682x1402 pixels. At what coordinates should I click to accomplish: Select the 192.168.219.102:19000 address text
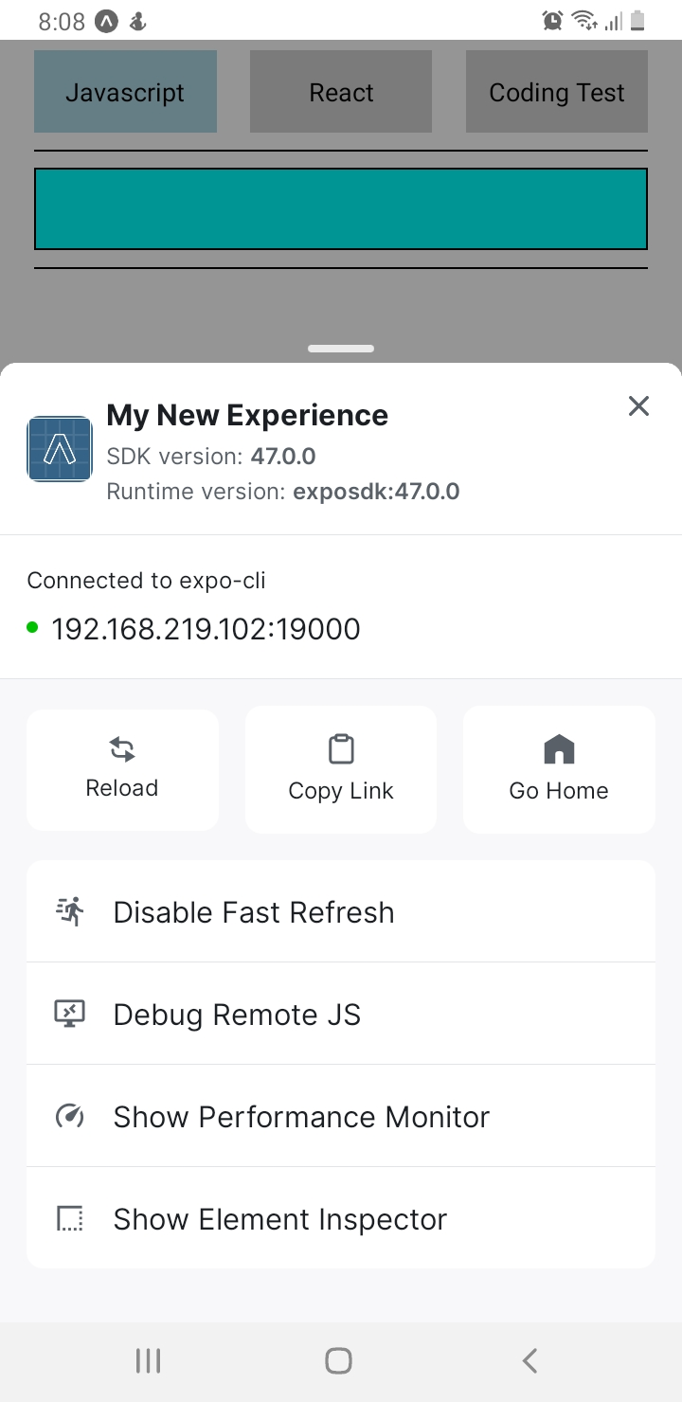coord(206,629)
